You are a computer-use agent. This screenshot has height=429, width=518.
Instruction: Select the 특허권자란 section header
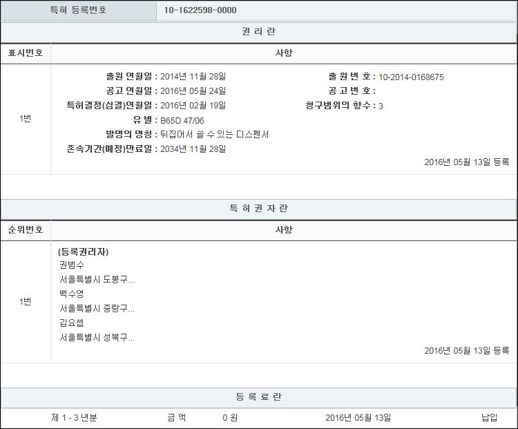pos(259,209)
